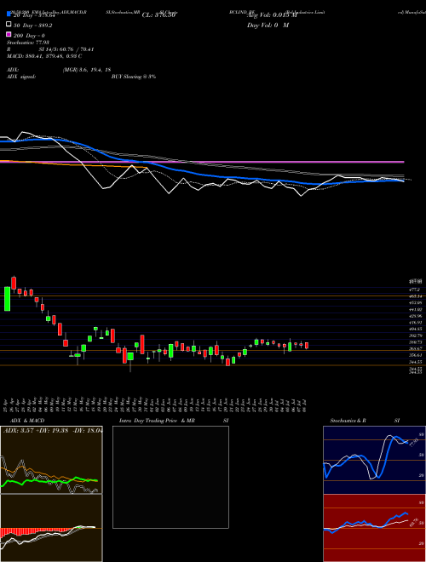Screen dimensions: 426x562
Task: Click the MACD histogram chart panel
Action: (51, 528)
